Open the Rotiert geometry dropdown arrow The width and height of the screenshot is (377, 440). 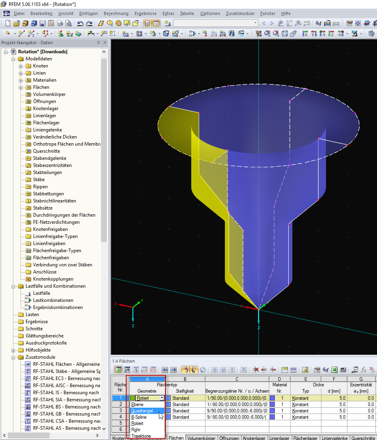coord(162,398)
